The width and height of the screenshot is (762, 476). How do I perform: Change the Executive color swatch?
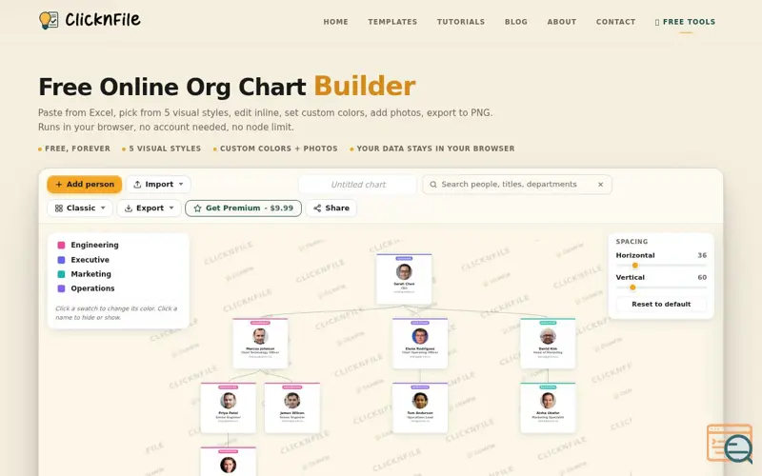click(61, 260)
